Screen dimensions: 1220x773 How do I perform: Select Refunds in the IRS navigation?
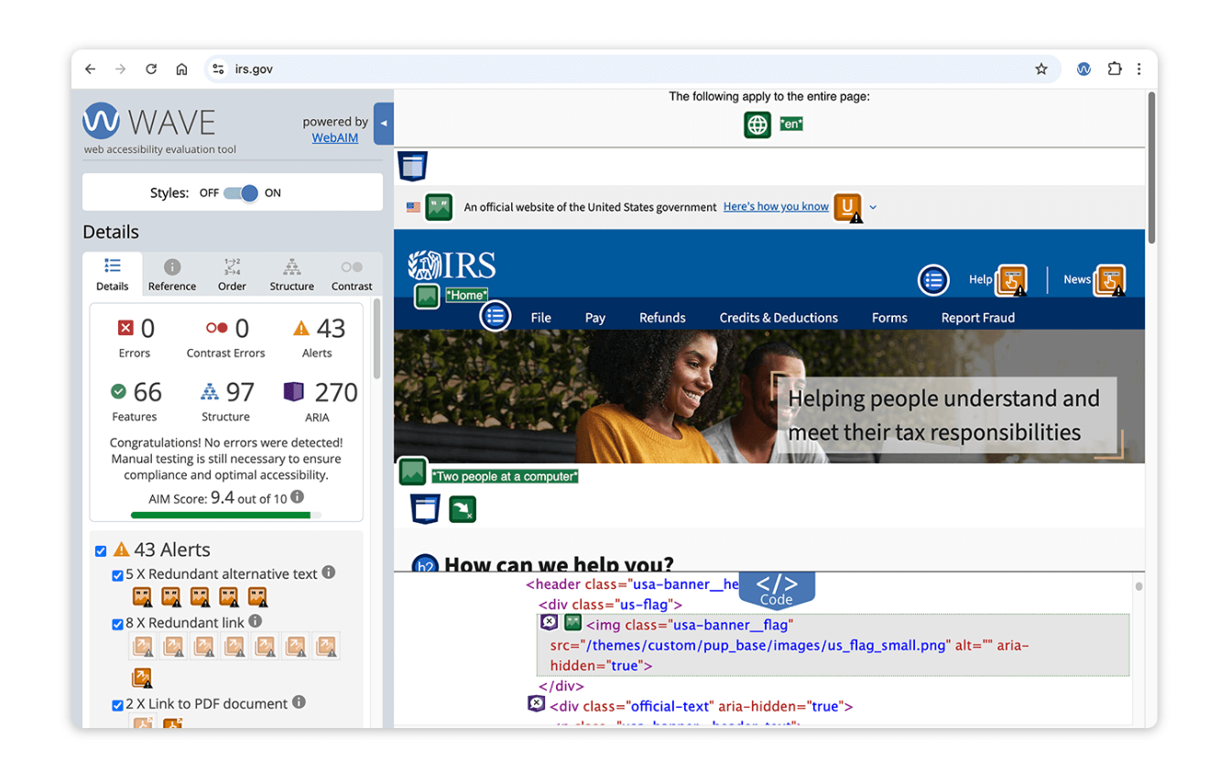click(662, 317)
